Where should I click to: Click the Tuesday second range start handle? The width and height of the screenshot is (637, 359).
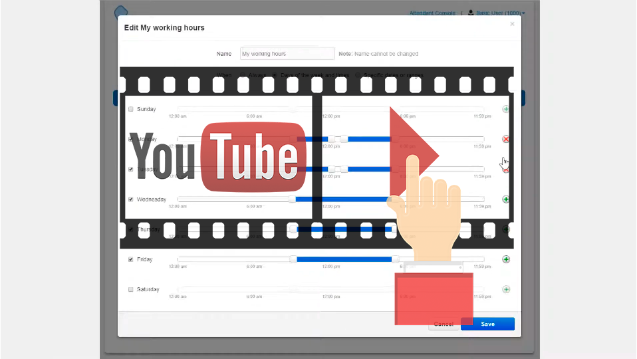(x=344, y=169)
